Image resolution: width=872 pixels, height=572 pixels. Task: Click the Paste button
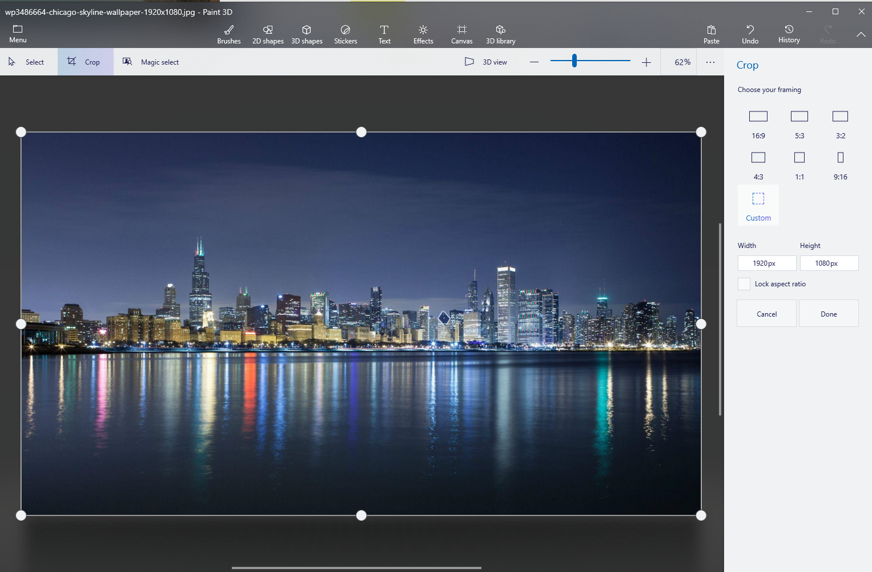pos(712,34)
